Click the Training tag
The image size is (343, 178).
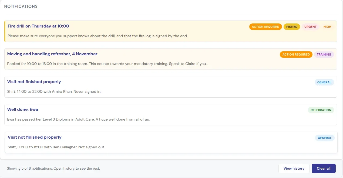324,54
